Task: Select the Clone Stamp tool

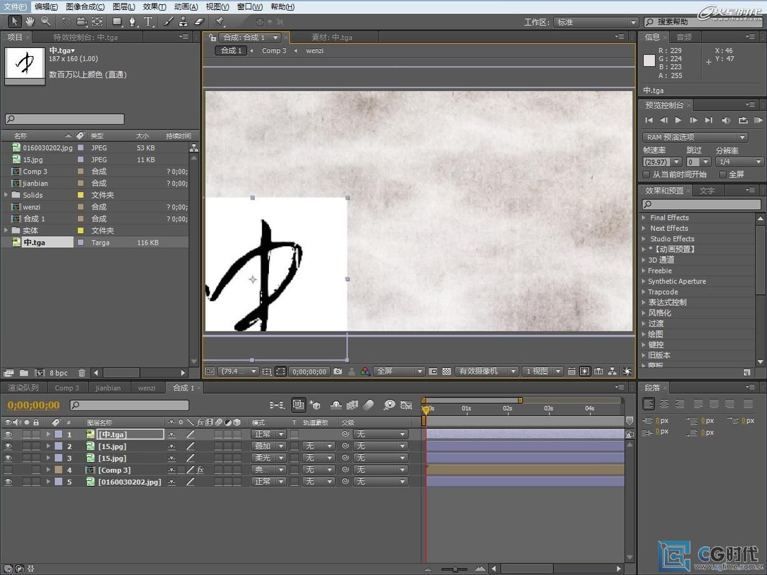Action: (183, 21)
